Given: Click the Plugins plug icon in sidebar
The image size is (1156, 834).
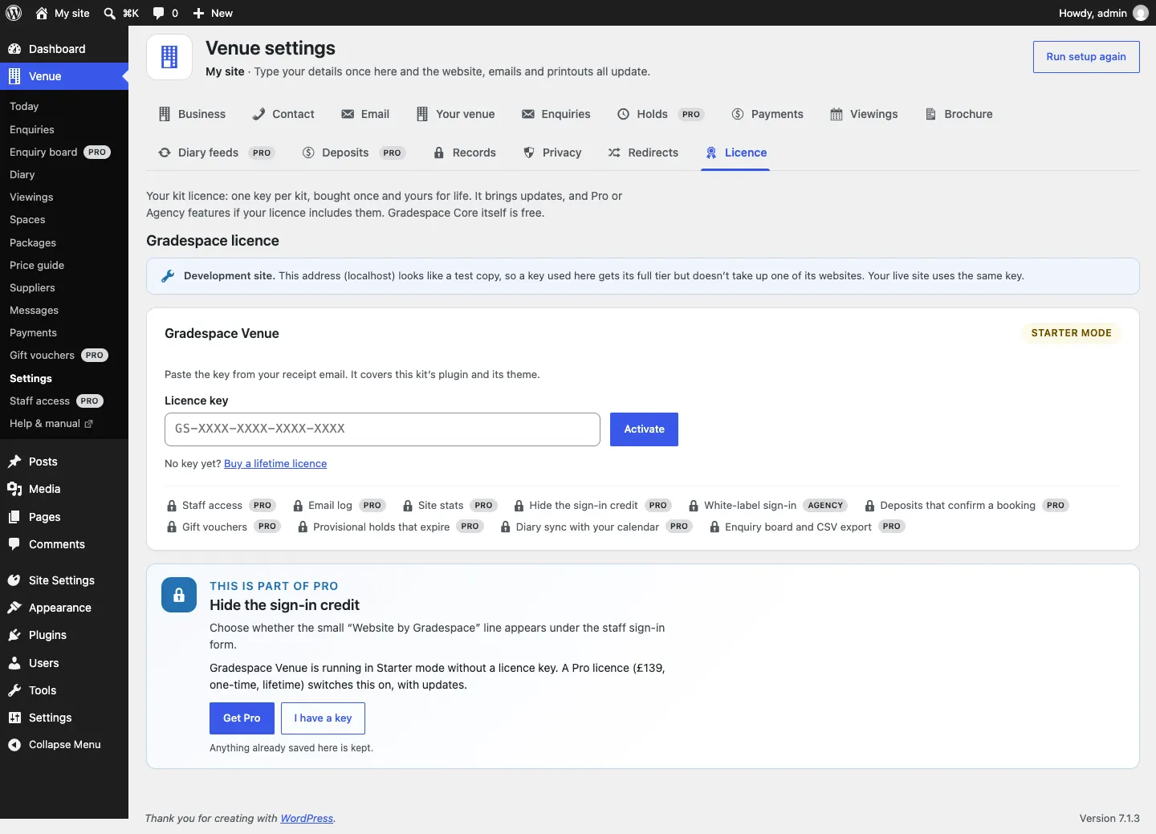Looking at the screenshot, I should tap(14, 635).
